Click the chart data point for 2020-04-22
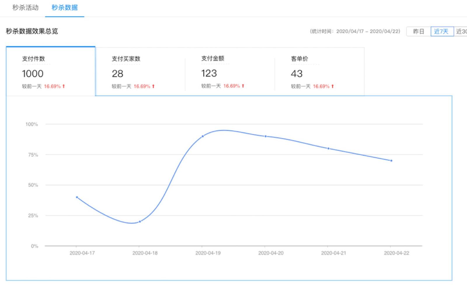 point(391,161)
